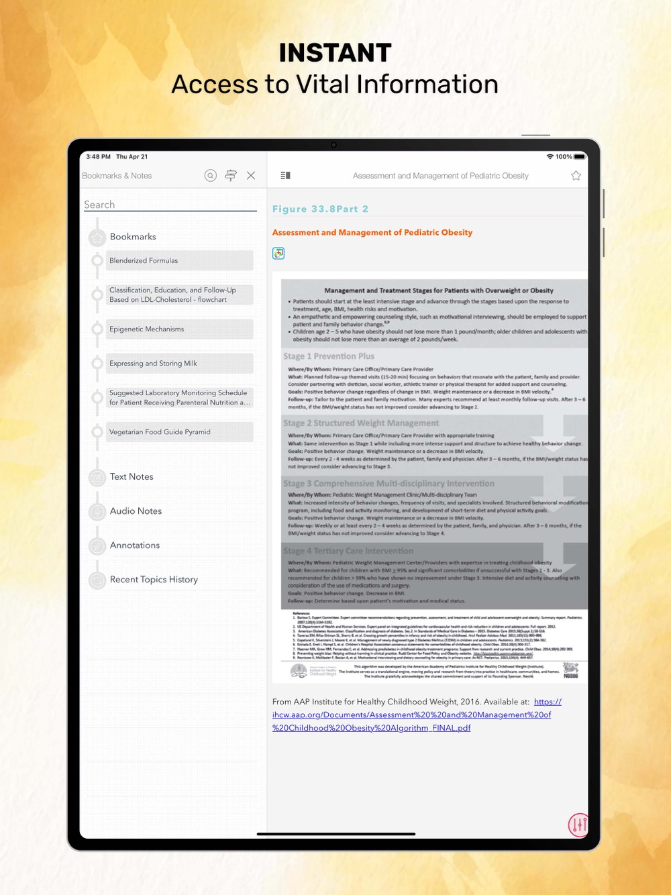
Task: Click the Search field in sidebar
Action: (170, 205)
